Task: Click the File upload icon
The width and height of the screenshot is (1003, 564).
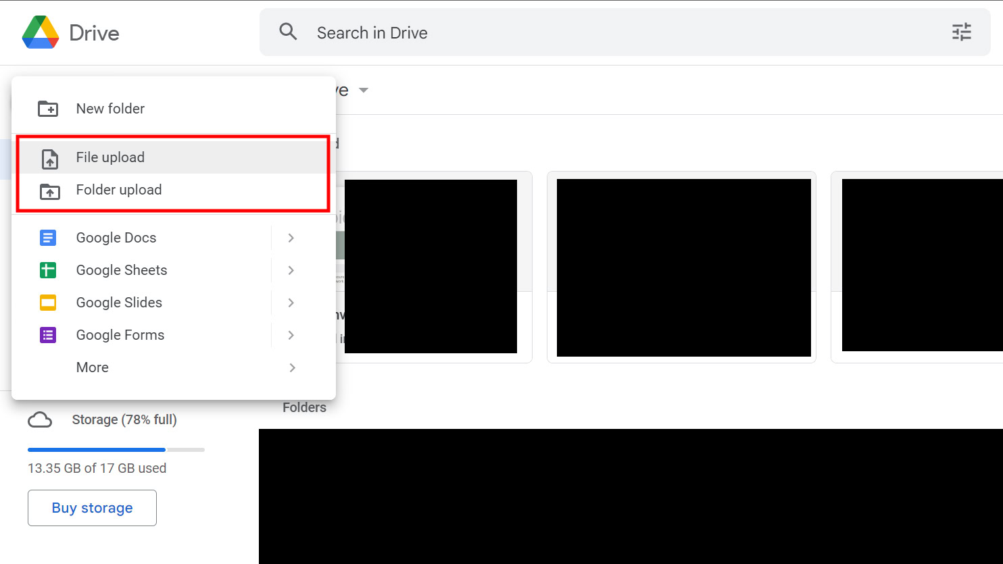Action: coord(49,158)
